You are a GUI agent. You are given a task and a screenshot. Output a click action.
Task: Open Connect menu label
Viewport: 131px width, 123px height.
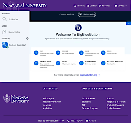pyautogui.click(x=121, y=6)
